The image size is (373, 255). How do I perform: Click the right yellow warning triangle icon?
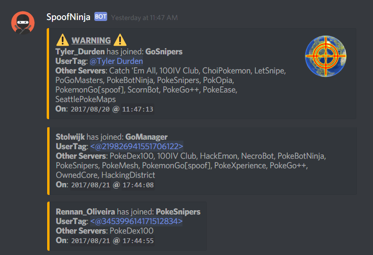coord(120,40)
